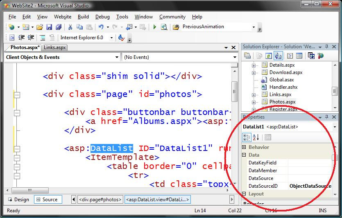This screenshot has height=218, width=342.
Task: Expand the Download.aspx tree node
Action: pos(254,73)
